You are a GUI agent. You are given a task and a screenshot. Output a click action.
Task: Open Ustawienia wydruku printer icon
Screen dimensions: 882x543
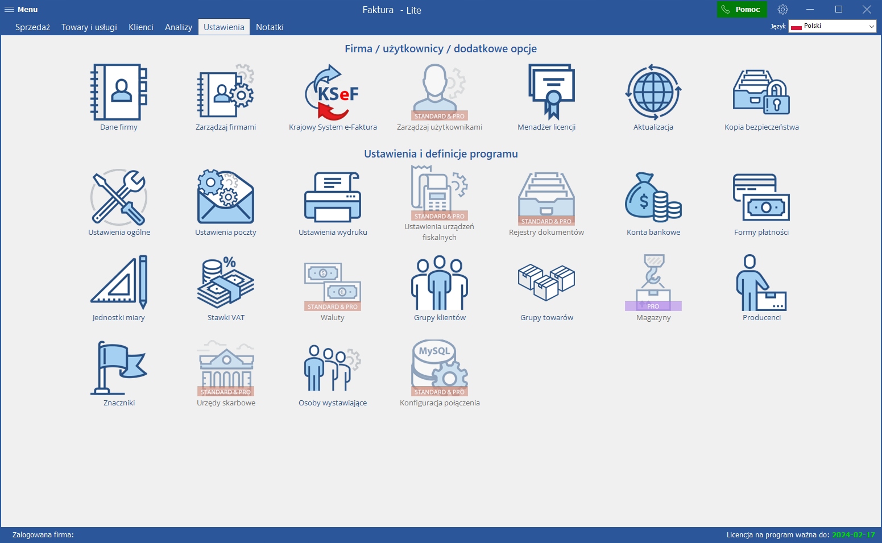[x=333, y=197]
